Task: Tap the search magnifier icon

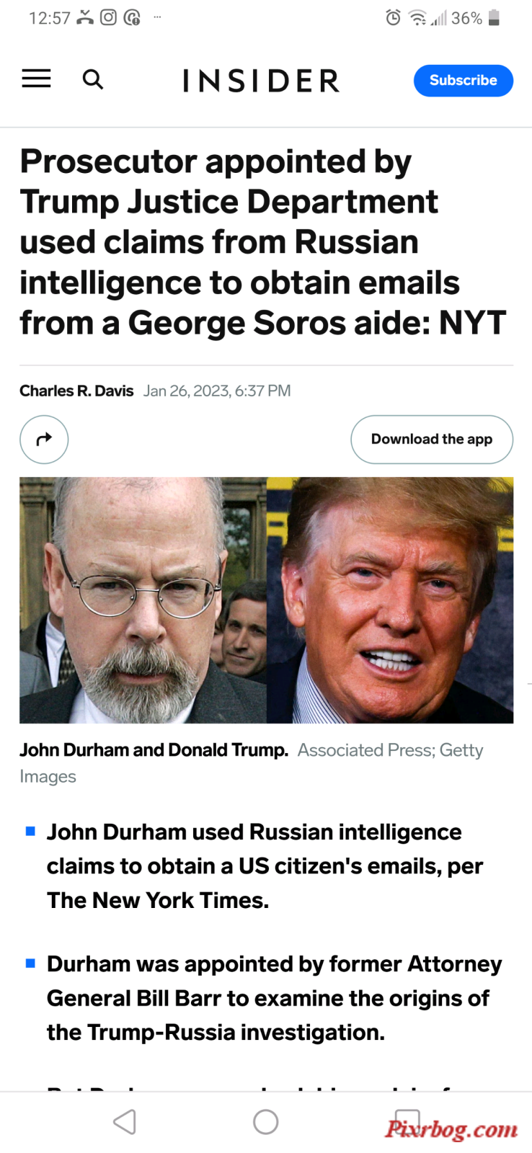Action: point(92,79)
